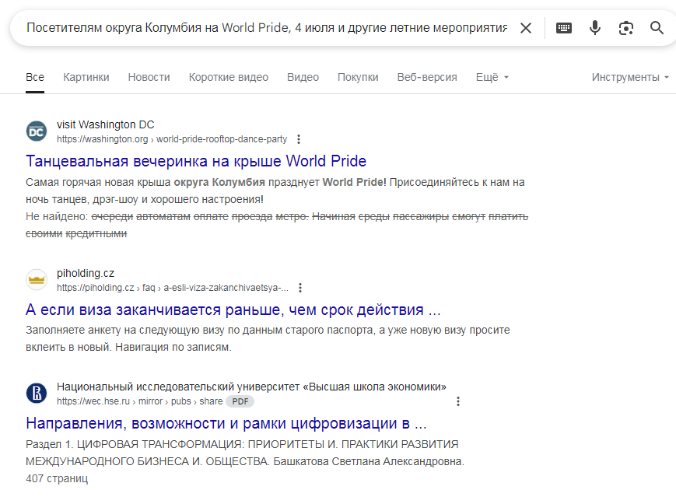Image resolution: width=676 pixels, height=497 pixels.
Task: Start voice search with the microphone icon
Action: coord(595,28)
